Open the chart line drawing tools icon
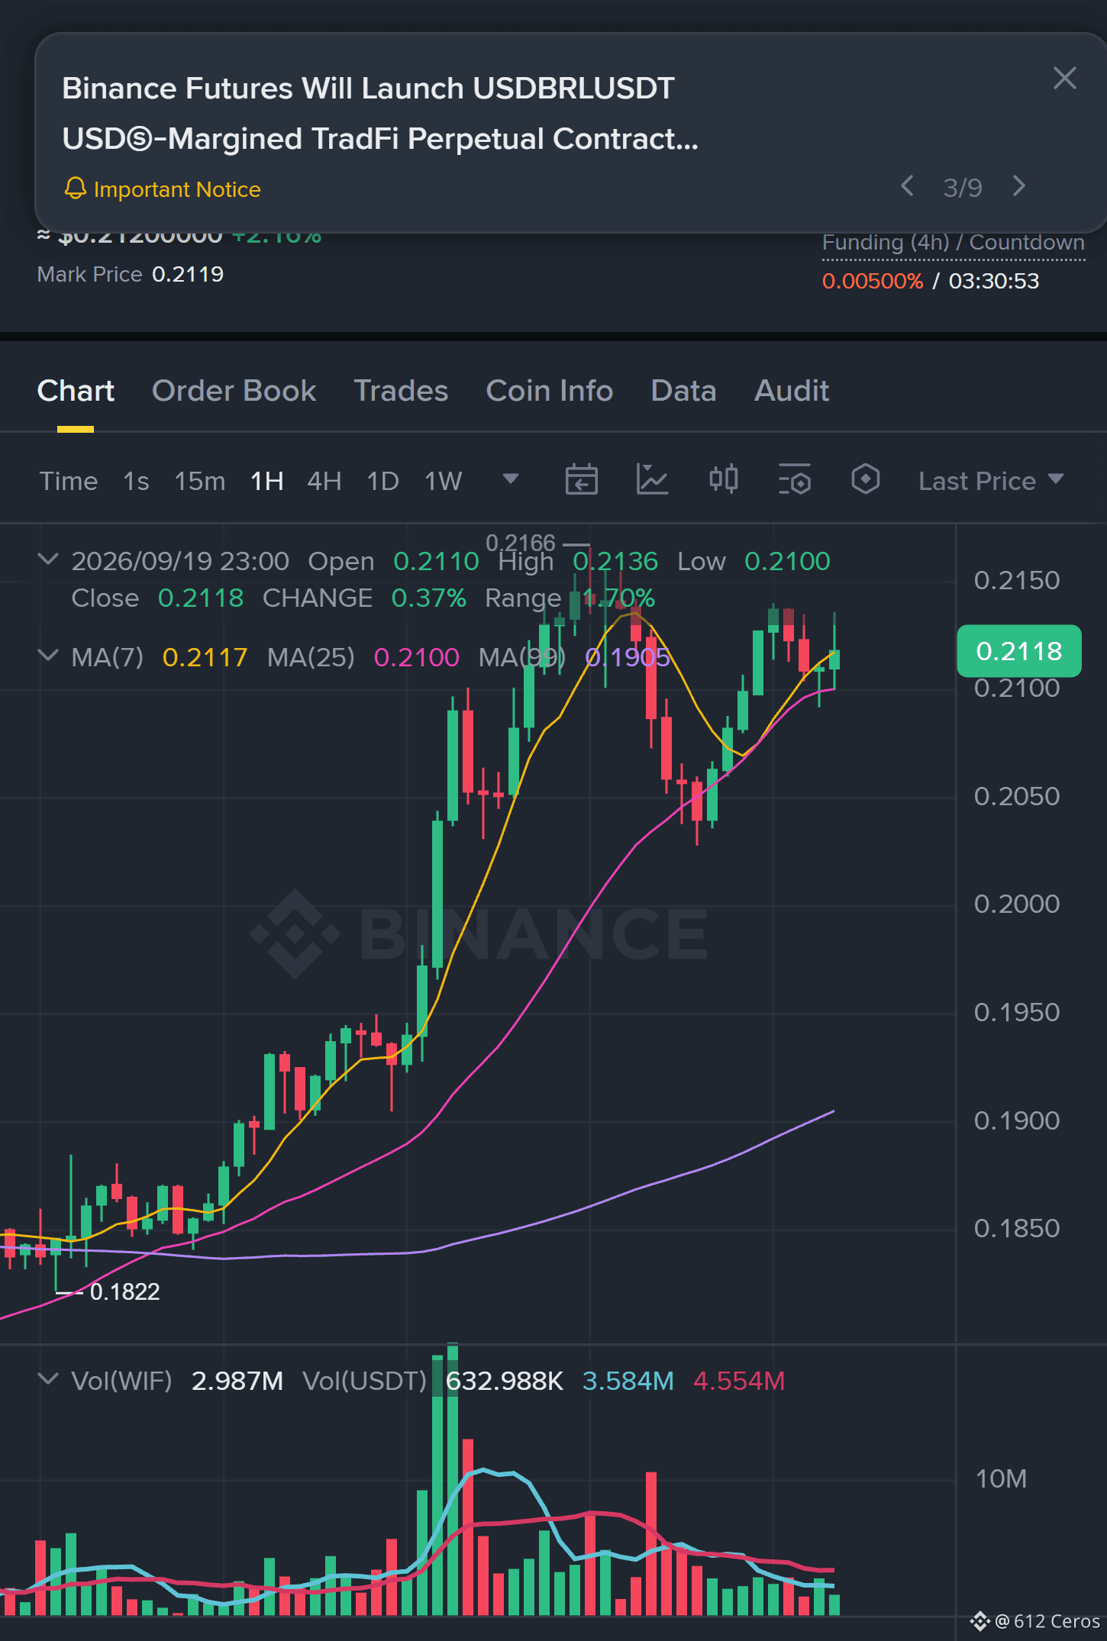Viewport: 1107px width, 1641px height. 652,480
